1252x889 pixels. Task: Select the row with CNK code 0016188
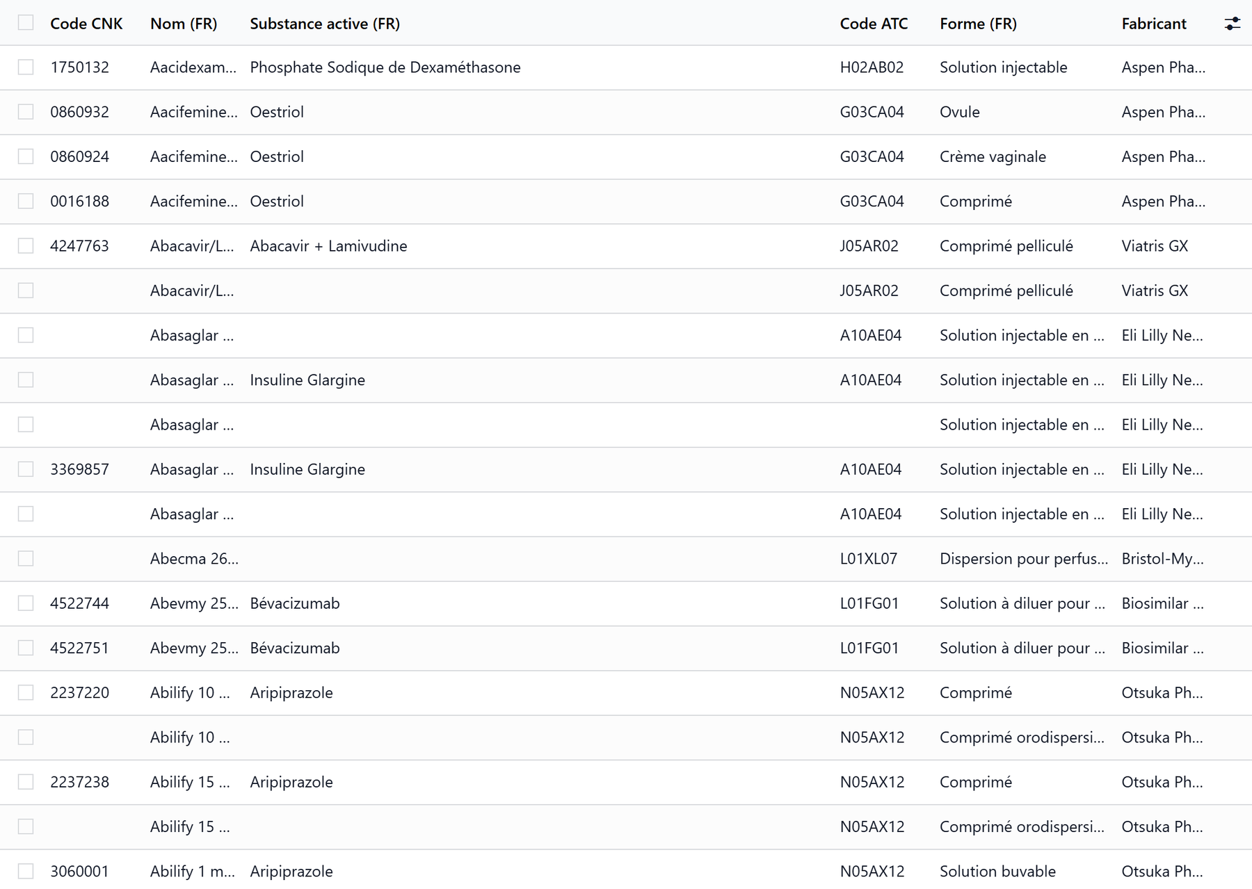pyautogui.click(x=26, y=202)
